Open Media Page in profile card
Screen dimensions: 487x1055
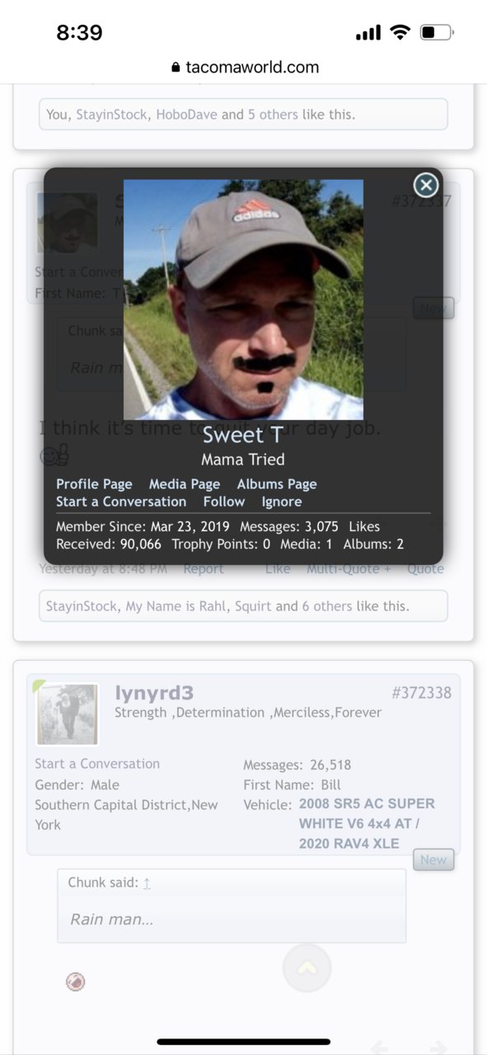pyautogui.click(x=185, y=484)
